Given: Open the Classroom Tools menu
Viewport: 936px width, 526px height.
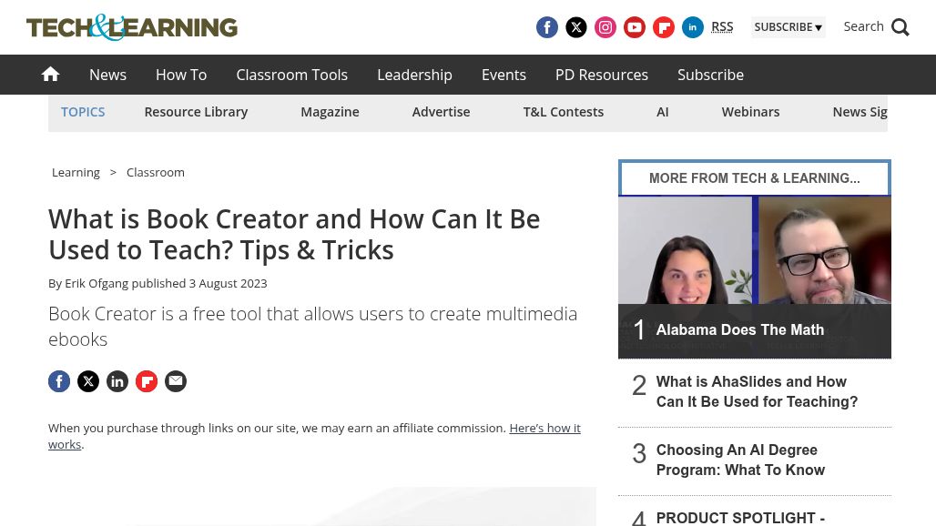Looking at the screenshot, I should [291, 75].
